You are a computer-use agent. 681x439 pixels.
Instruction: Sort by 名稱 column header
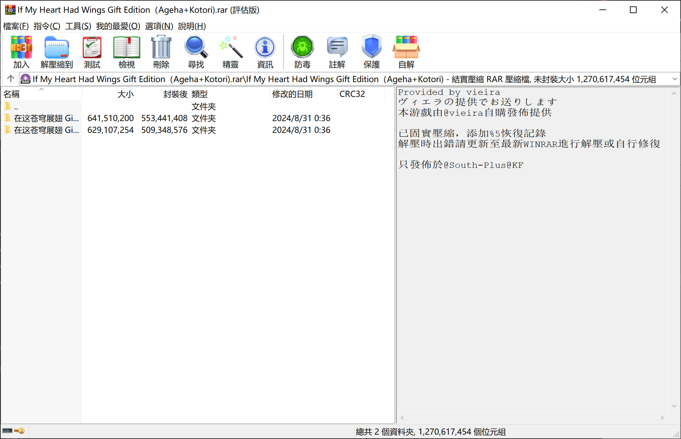[12, 94]
